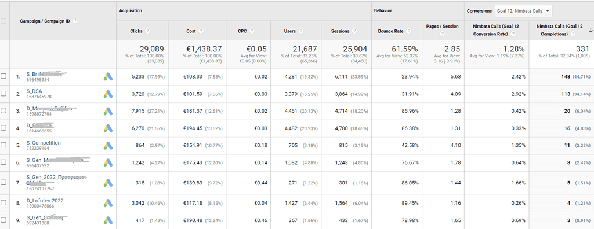594x229 pixels.
Task: Click the Google Ads icon beside S_DSA
Action: click(108, 94)
